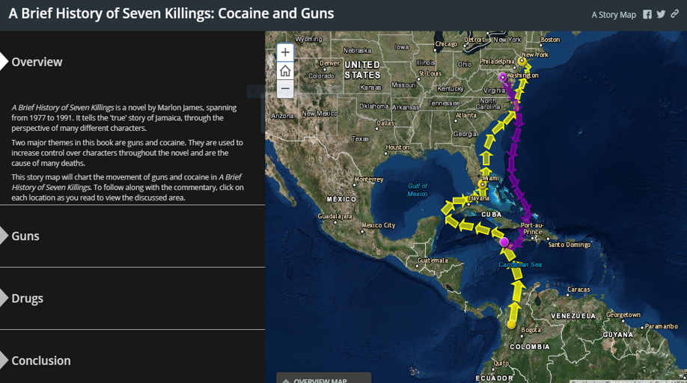Viewport: 687px width, 383px height.
Task: Click the Monterrey city label
Action: coord(369,180)
